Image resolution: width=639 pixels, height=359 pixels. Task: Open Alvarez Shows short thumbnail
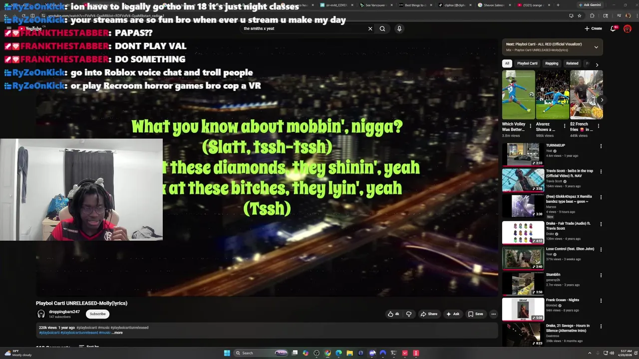point(552,95)
